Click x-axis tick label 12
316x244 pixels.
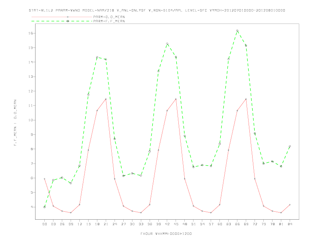80,224
